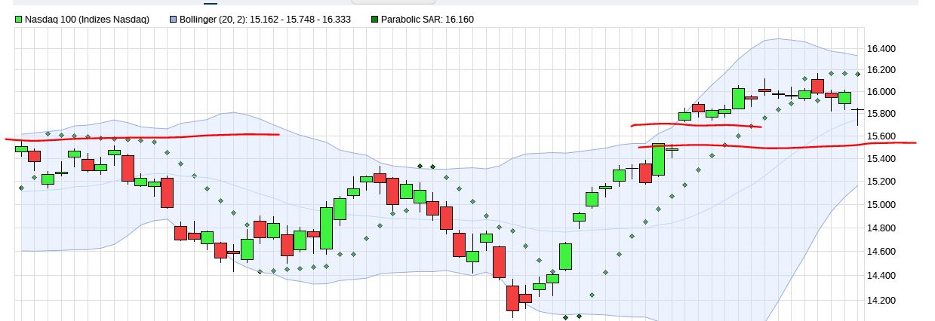Click the 16.400 price axis label
Image resolution: width=935 pixels, height=321 pixels.
point(881,49)
